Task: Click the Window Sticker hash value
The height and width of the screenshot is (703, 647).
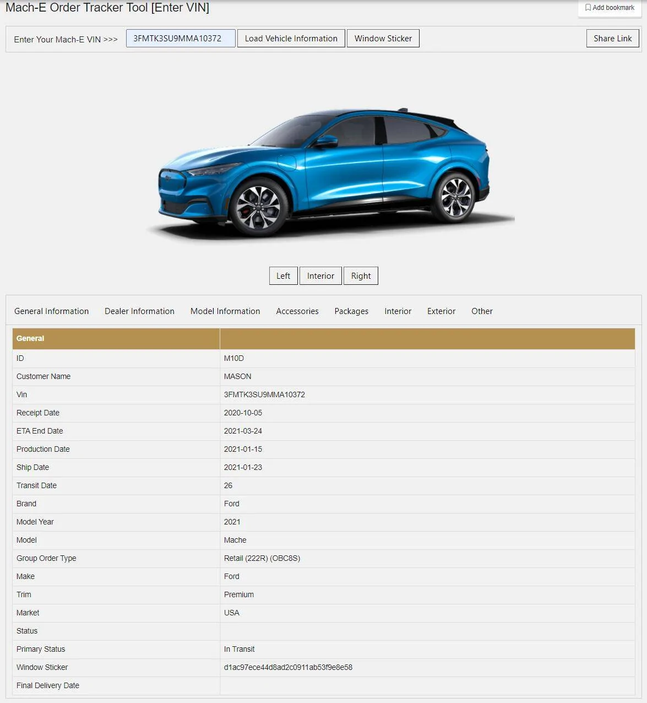Action: 288,667
